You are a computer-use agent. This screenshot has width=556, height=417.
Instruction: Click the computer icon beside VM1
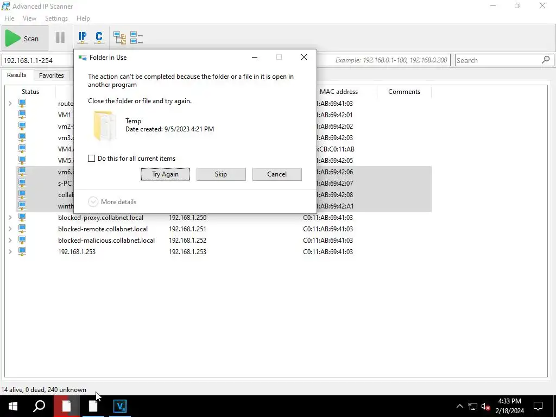[x=22, y=115]
